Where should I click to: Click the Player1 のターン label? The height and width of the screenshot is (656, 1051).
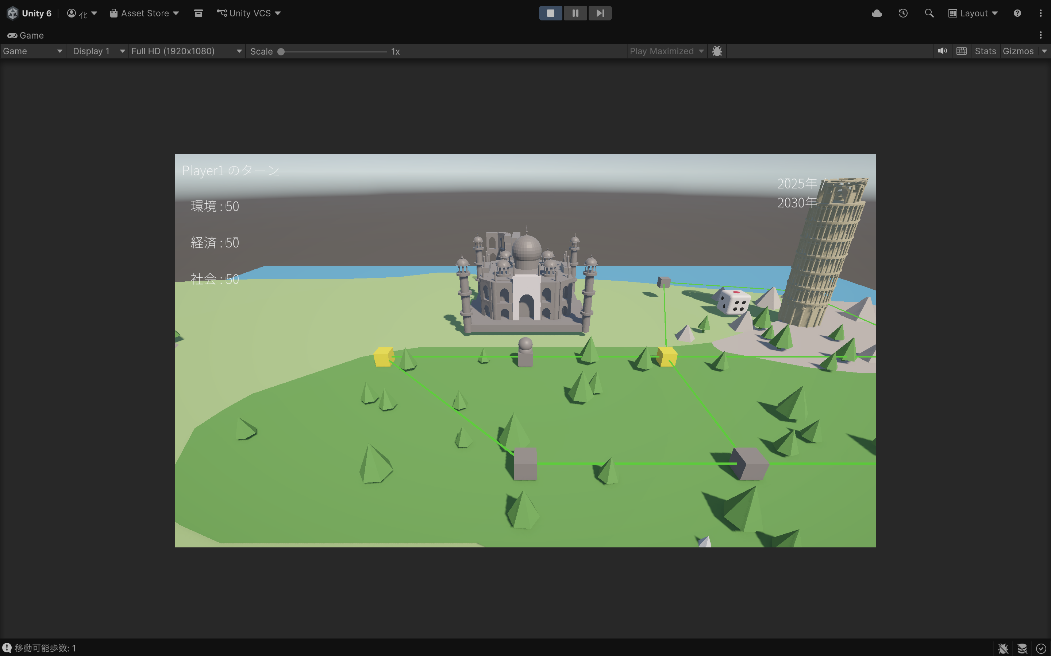(x=231, y=171)
